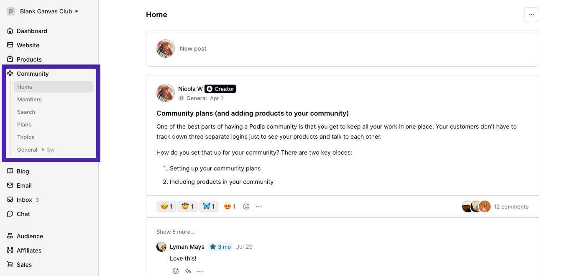The height and width of the screenshot is (276, 583).
Task: Add a reaction to the Community plans post
Action: pos(246,206)
